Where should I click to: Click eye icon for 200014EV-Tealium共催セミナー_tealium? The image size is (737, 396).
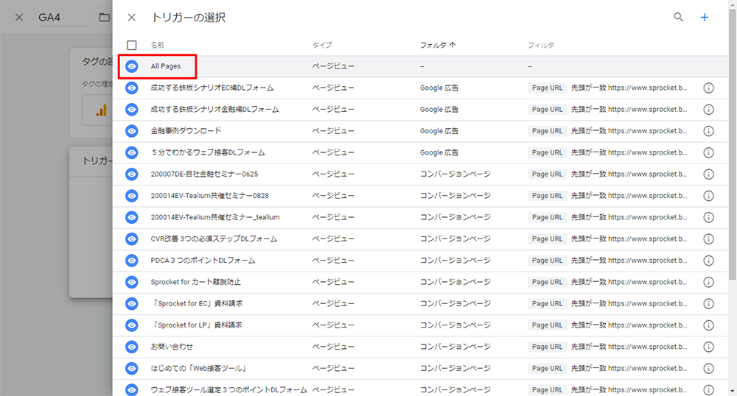click(132, 217)
